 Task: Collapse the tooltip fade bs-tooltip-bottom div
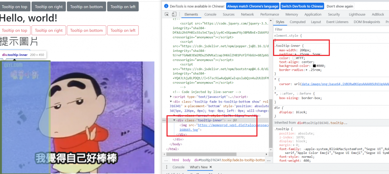point(171,102)
